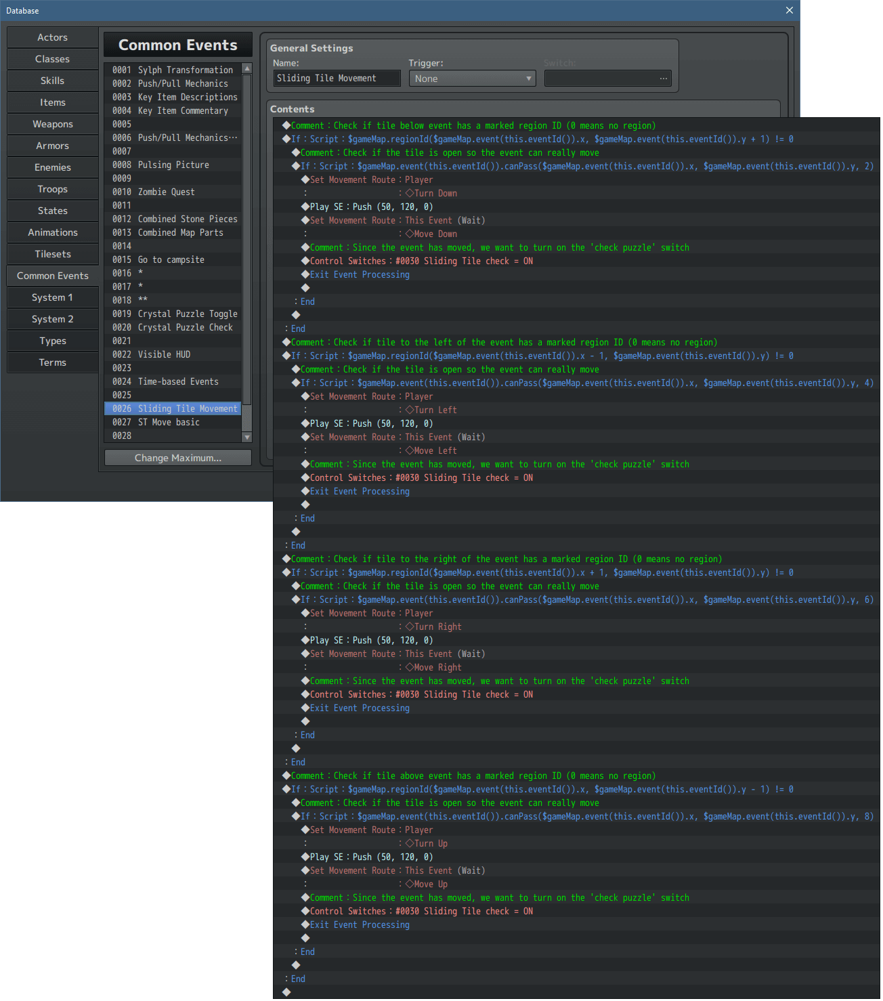Select event 0027 ST Move basic
The width and height of the screenshot is (883, 1001).
173,422
